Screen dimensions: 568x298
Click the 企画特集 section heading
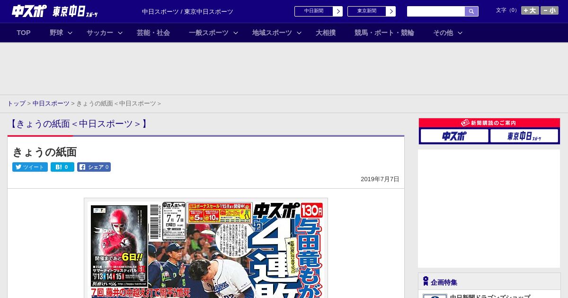click(444, 282)
